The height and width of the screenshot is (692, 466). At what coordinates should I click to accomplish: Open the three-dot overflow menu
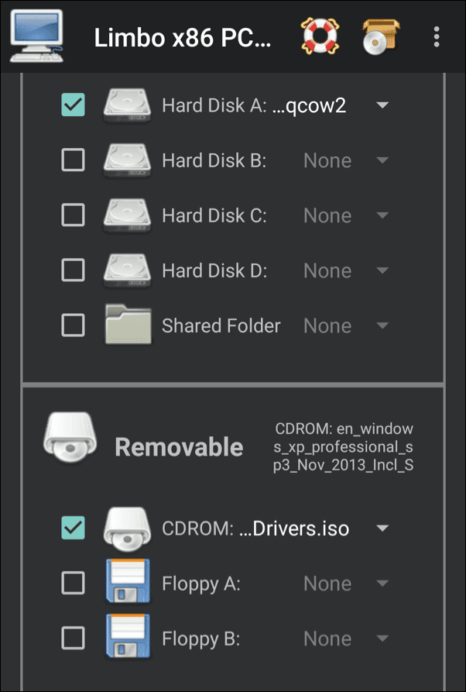click(x=437, y=36)
